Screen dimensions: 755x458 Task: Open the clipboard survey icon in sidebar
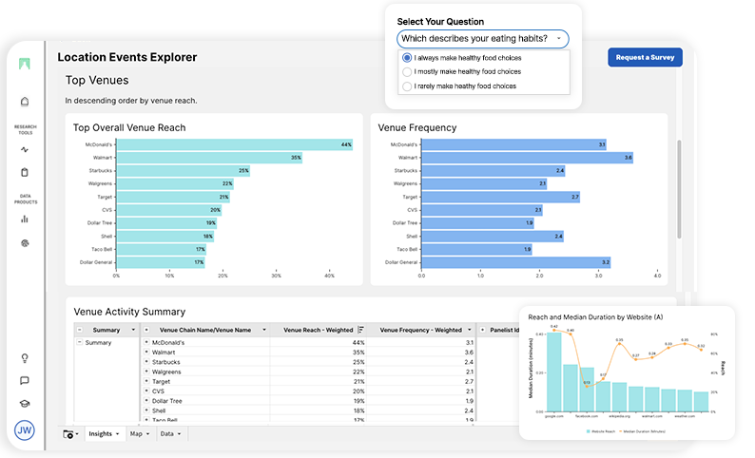[25, 172]
